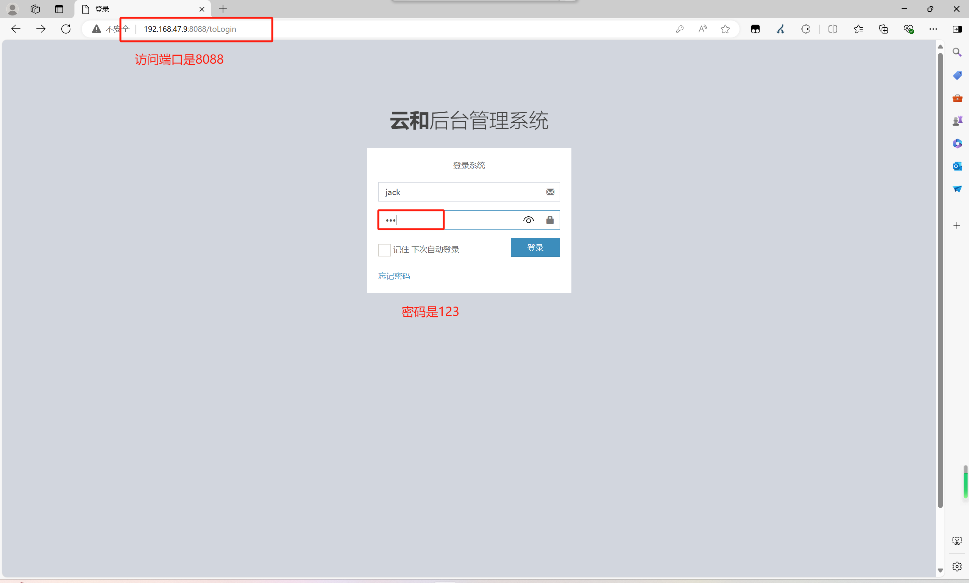Open browser Extensions puzzle icon
The height and width of the screenshot is (583, 969).
pyautogui.click(x=805, y=29)
